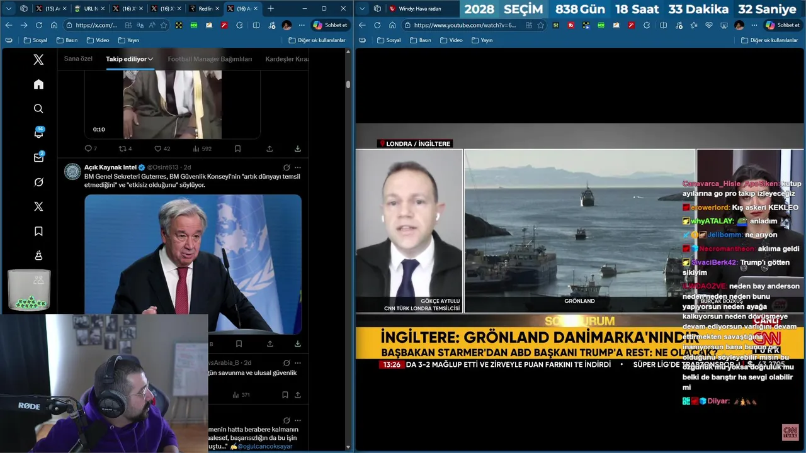Switch to Football Manager Bağımlıları tab

coord(210,59)
